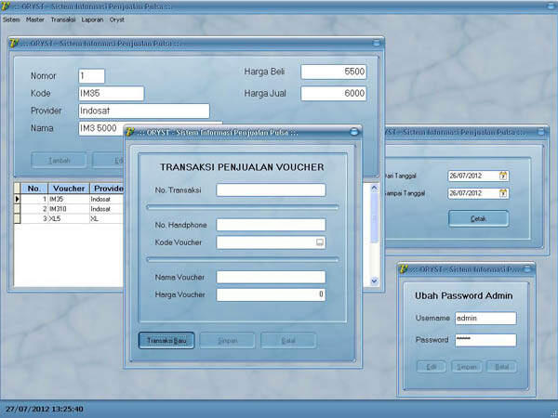Click the Tambah button

(60, 161)
